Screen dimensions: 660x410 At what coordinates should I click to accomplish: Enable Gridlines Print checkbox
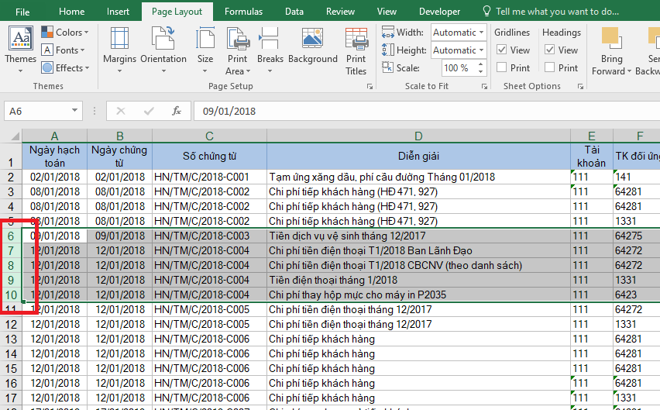pyautogui.click(x=502, y=68)
